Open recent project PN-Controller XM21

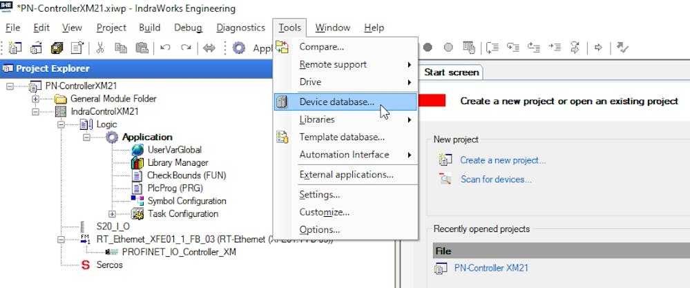(x=491, y=268)
